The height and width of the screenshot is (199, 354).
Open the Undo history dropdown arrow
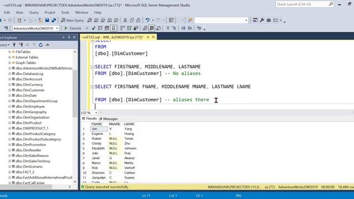pyautogui.click(x=153, y=20)
